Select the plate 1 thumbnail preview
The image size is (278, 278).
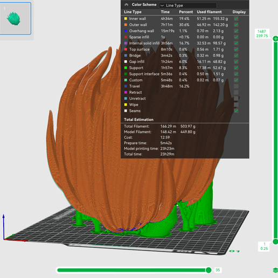pyautogui.click(x=16, y=18)
